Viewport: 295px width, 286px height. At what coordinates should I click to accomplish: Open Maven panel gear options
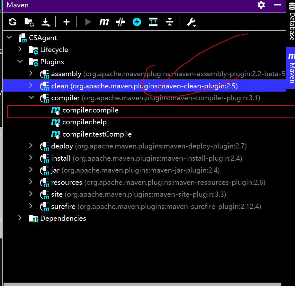261,5
